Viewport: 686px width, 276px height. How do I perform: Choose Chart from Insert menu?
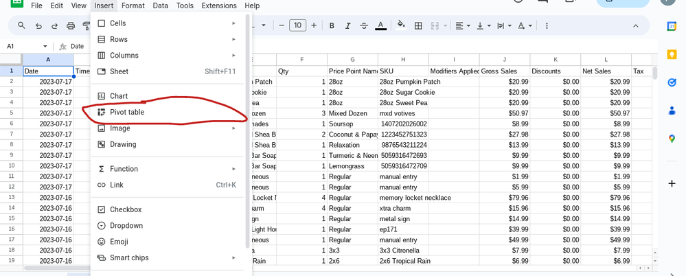click(168, 96)
